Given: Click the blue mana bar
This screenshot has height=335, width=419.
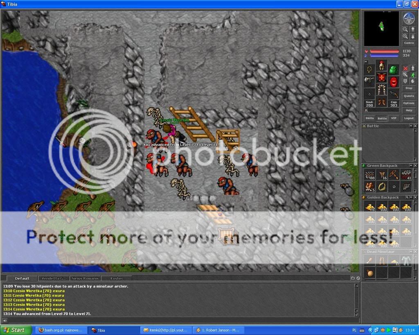Looking at the screenshot, I should (385, 56).
